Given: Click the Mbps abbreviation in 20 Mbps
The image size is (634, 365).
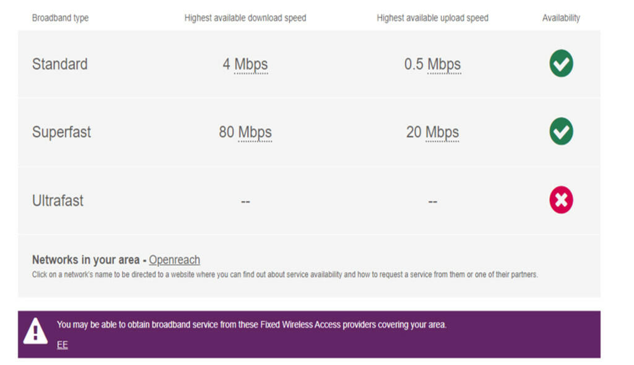Looking at the screenshot, I should (x=442, y=133).
